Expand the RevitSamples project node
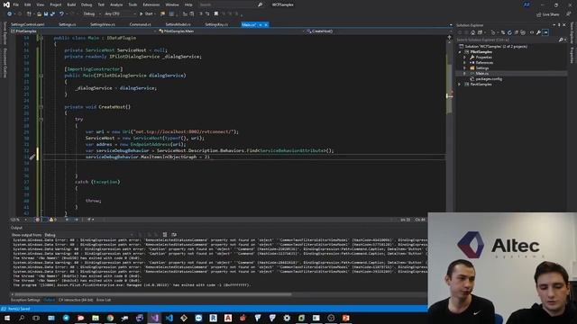This screenshot has height=324, width=577. tap(460, 85)
